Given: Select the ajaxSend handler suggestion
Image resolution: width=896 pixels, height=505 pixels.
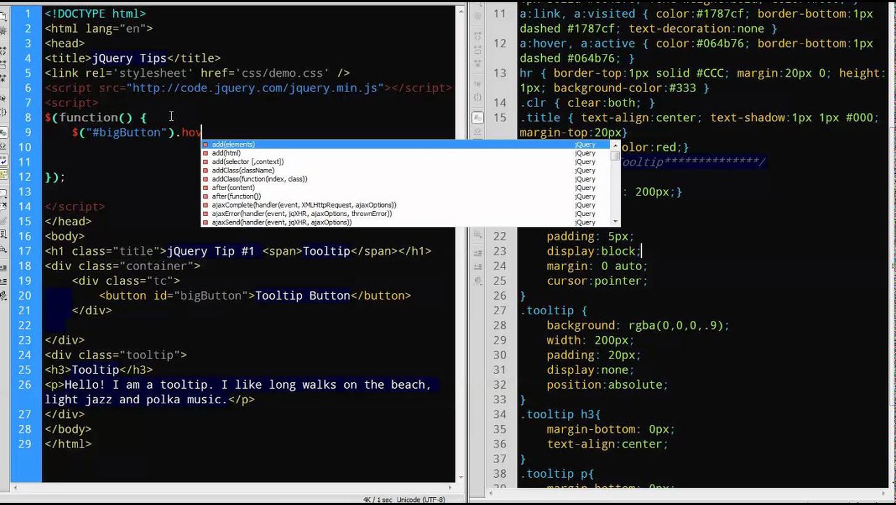Looking at the screenshot, I should click(406, 222).
